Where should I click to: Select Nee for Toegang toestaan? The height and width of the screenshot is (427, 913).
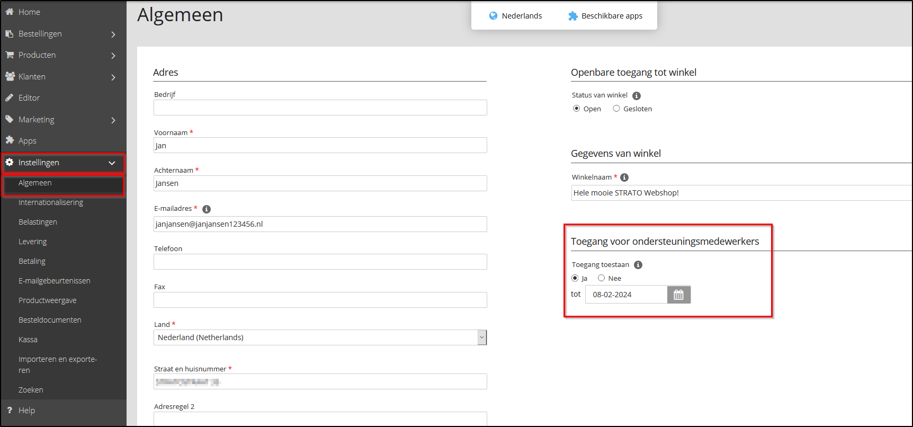click(601, 278)
